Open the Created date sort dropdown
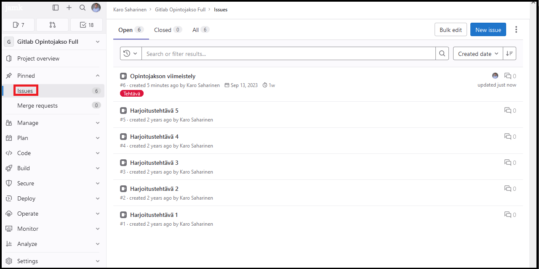Image resolution: width=539 pixels, height=269 pixels. (478, 53)
